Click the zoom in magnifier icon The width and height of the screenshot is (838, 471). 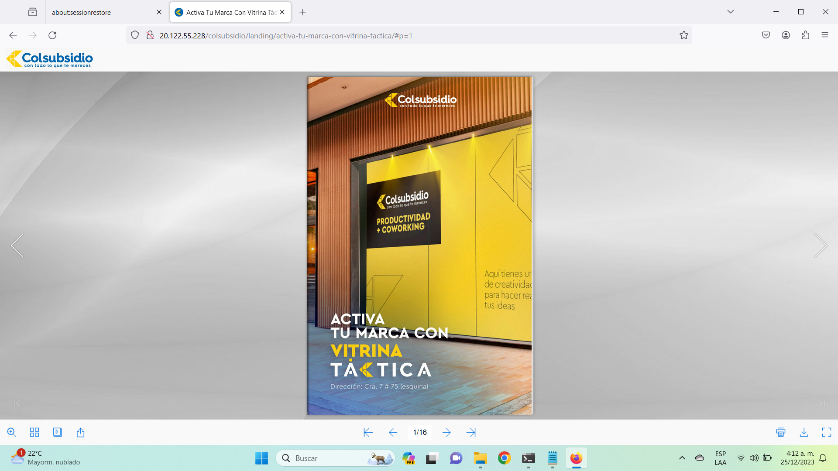click(x=12, y=432)
